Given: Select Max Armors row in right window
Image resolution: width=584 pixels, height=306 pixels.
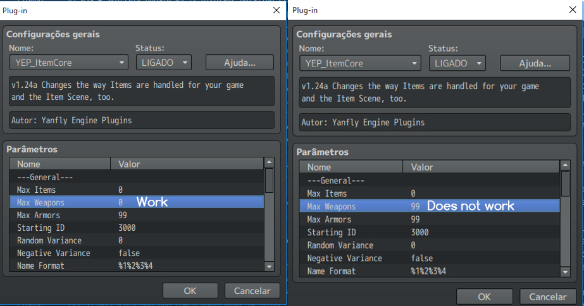Looking at the screenshot, I should click(x=430, y=219).
